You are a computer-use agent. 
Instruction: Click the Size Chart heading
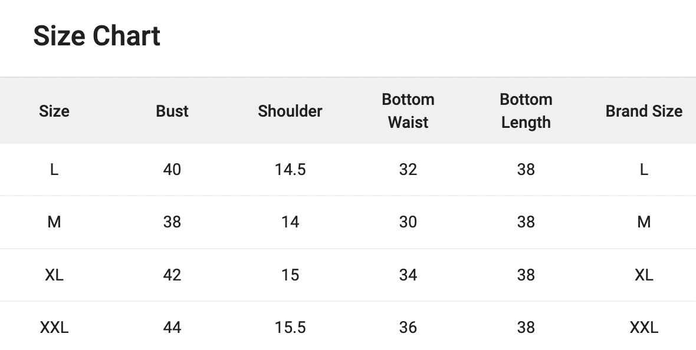coord(97,36)
